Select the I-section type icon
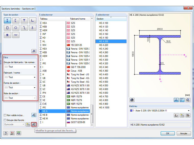This screenshot has height=145, width=194. (7, 20)
